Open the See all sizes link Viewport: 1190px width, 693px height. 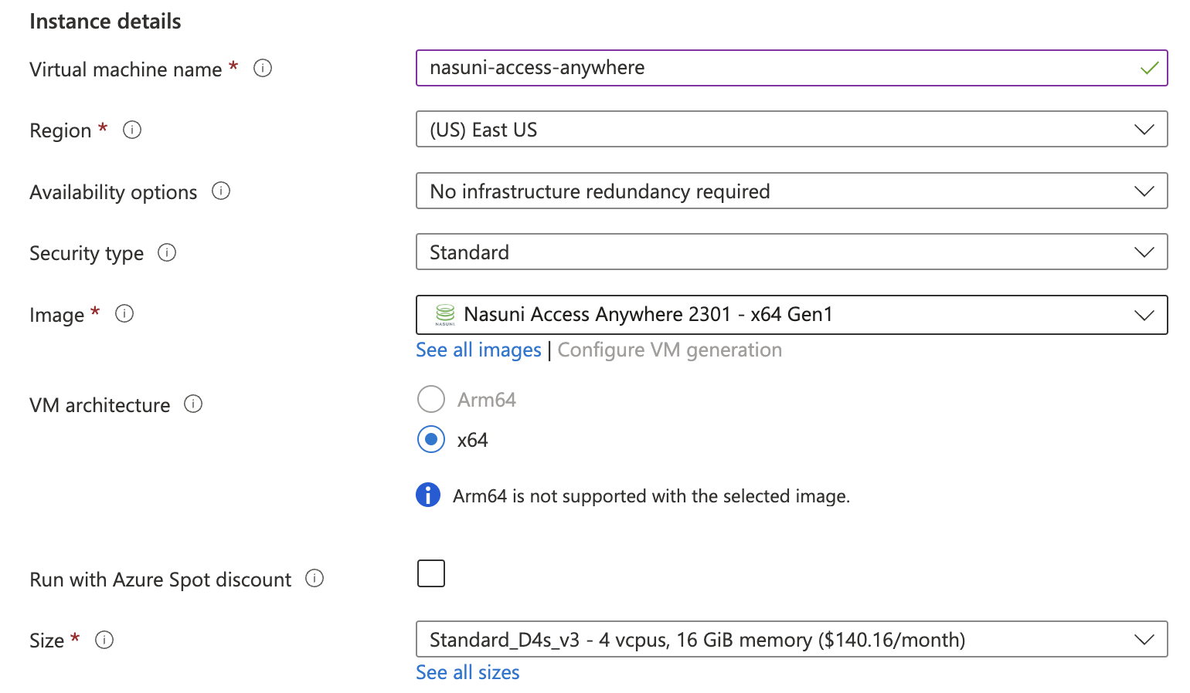[x=467, y=673]
